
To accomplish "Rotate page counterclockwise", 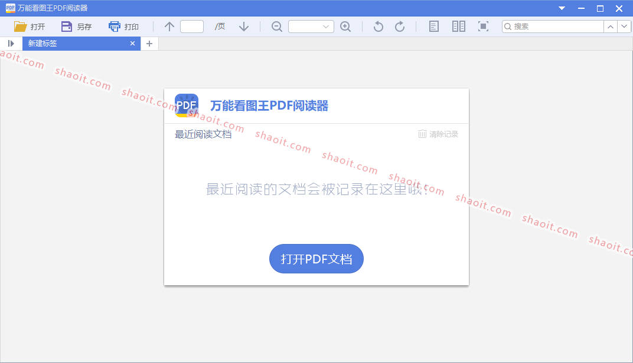I will click(x=379, y=27).
